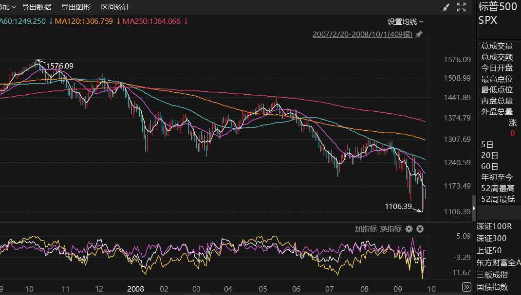Click the 今日开盘 row label

tap(497, 68)
